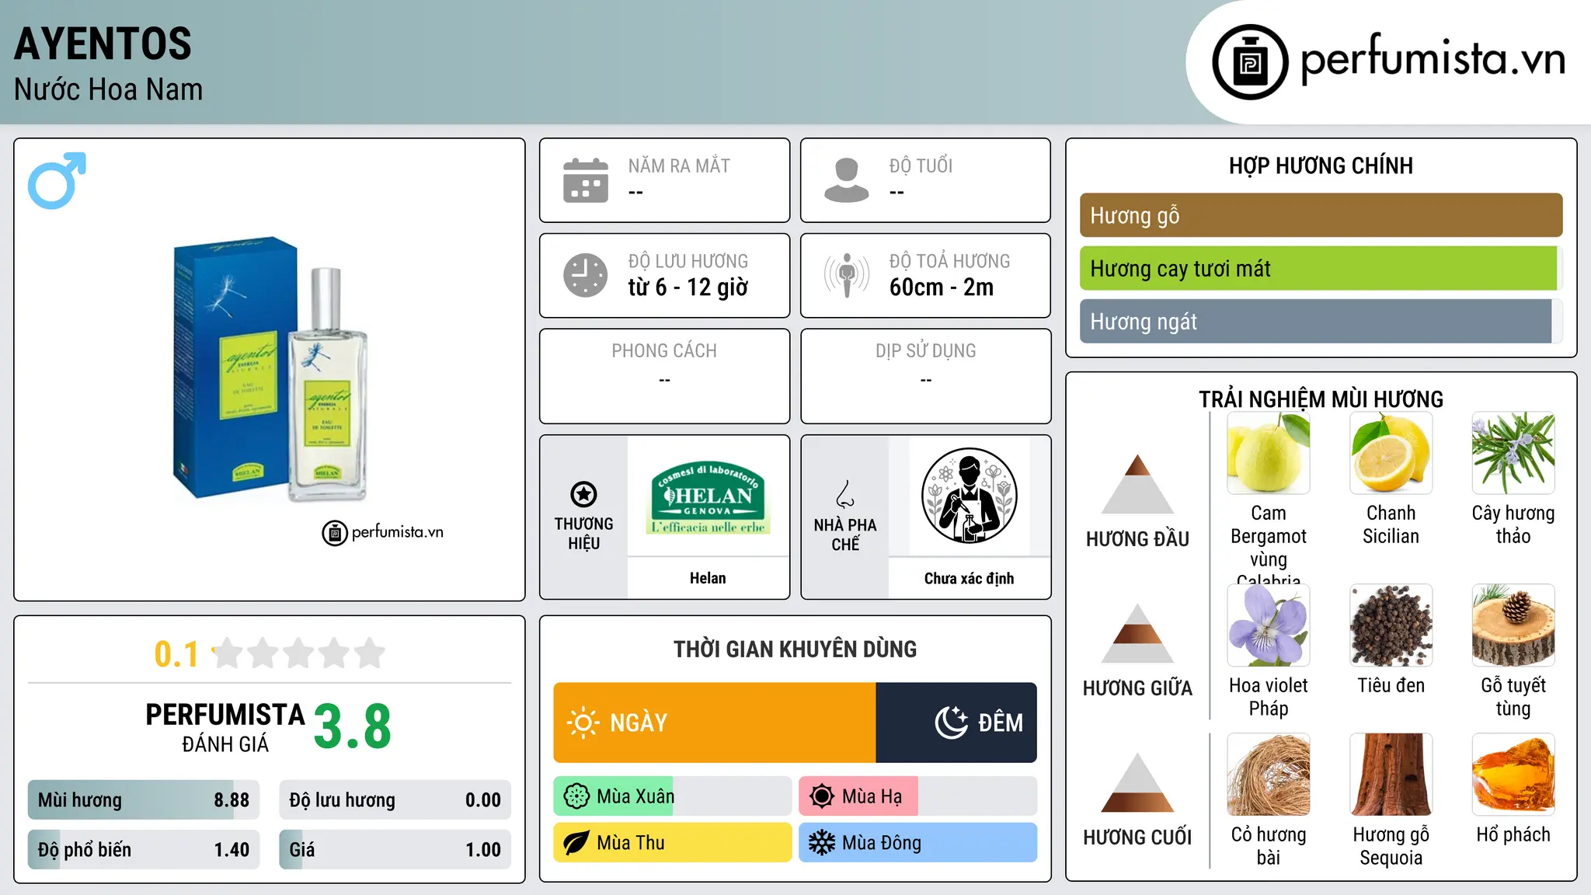Select the Cam Bergamot vùng Calabria note image
Image resolution: width=1591 pixels, height=895 pixels.
(x=1269, y=453)
